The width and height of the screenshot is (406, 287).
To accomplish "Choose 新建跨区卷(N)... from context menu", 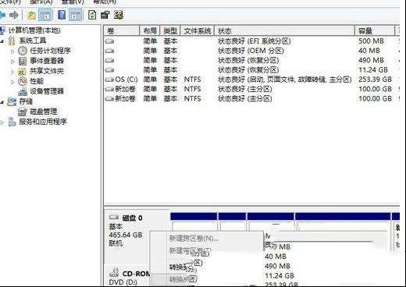I will click(x=194, y=239).
